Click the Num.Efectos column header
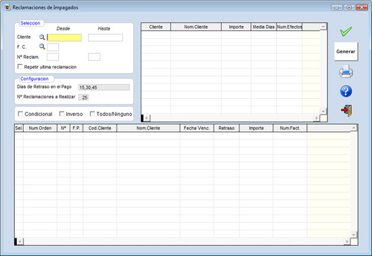372x256 pixels. coord(289,27)
